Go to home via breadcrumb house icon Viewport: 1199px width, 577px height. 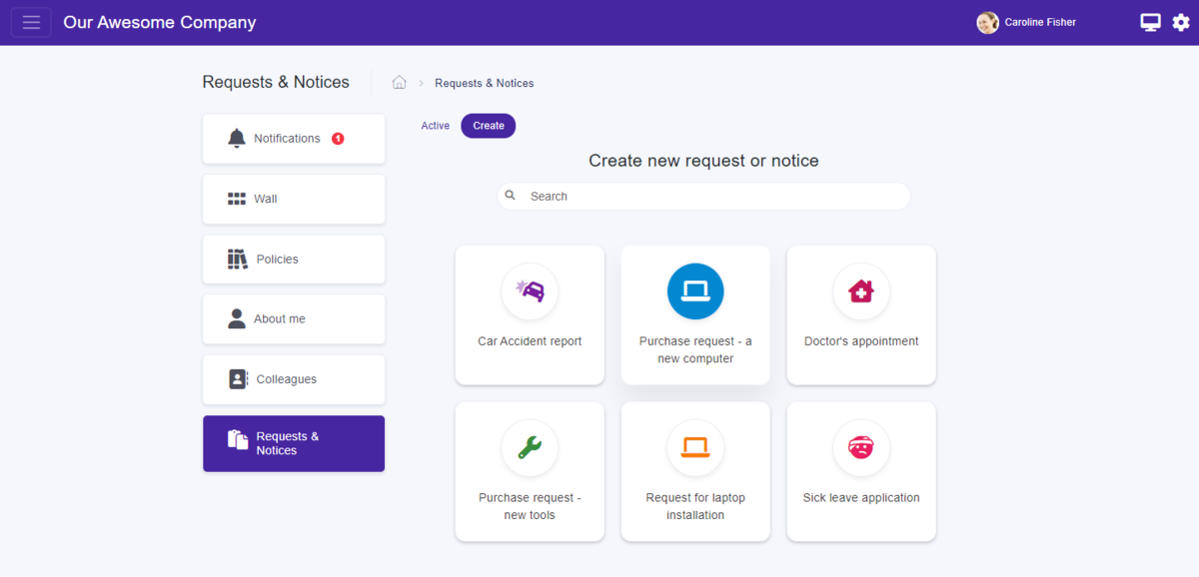399,83
